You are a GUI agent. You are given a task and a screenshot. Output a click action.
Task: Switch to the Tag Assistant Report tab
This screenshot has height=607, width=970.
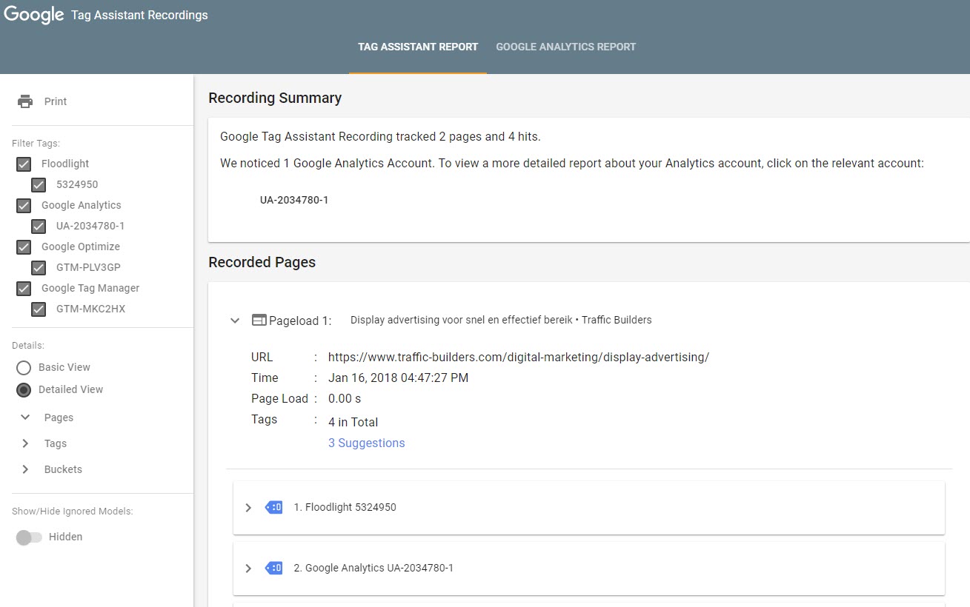coord(418,47)
